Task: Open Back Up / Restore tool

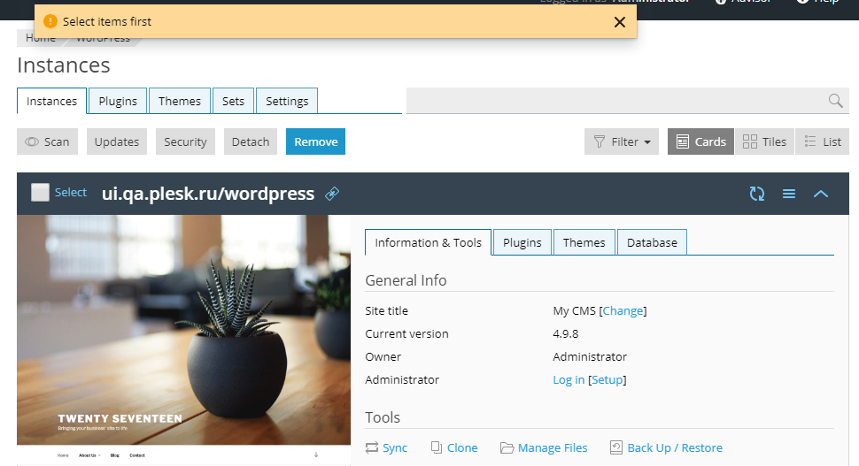Action: pos(666,448)
